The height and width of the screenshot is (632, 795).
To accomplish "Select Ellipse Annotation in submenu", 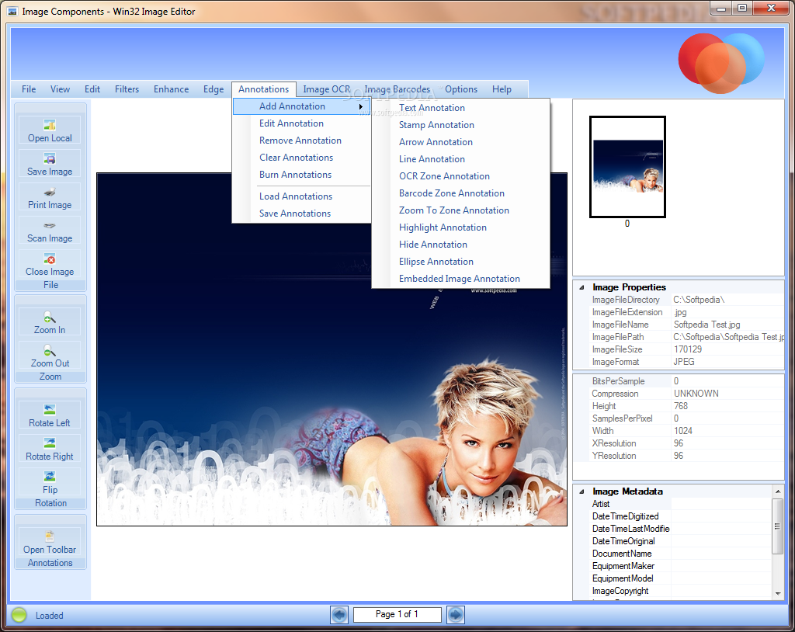I will click(x=460, y=262).
